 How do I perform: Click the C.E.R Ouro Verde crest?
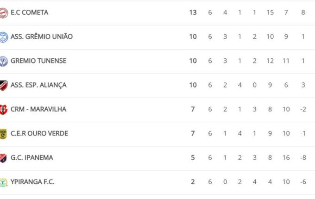tap(4, 134)
